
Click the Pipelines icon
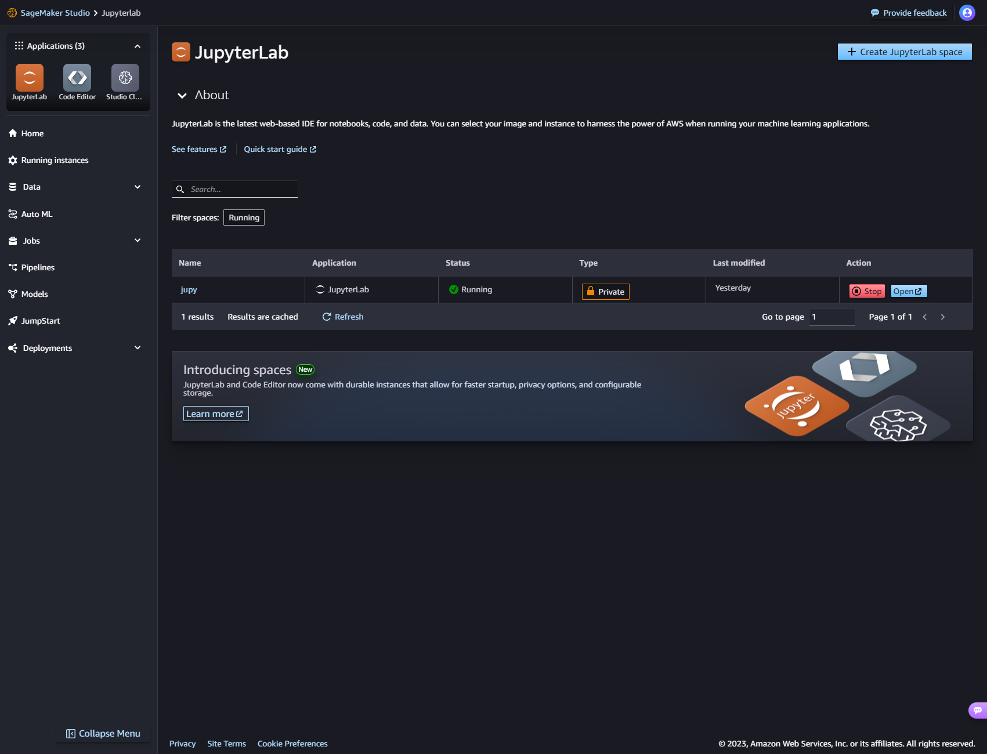pos(13,267)
